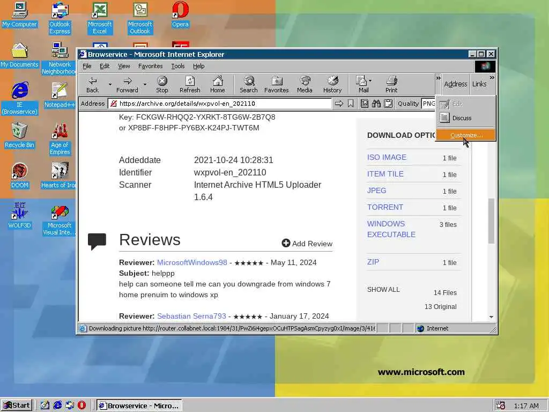The height and width of the screenshot is (412, 549).
Task: Select the Recycle Bin icon
Action: pos(20,136)
